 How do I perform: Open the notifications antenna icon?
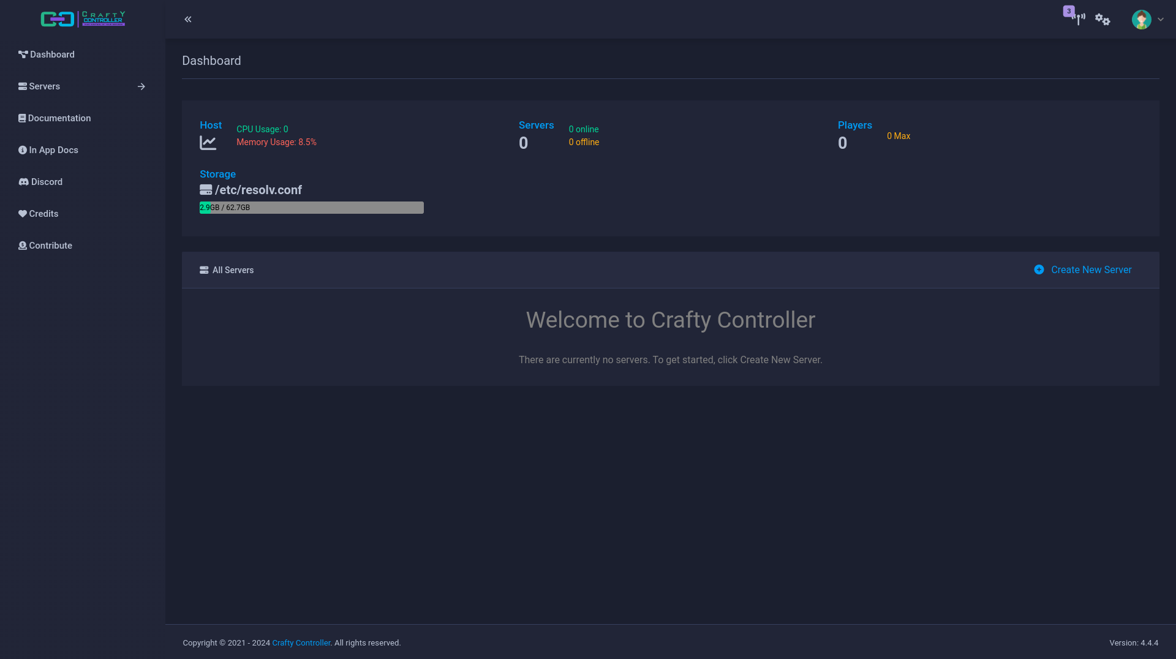click(1079, 19)
